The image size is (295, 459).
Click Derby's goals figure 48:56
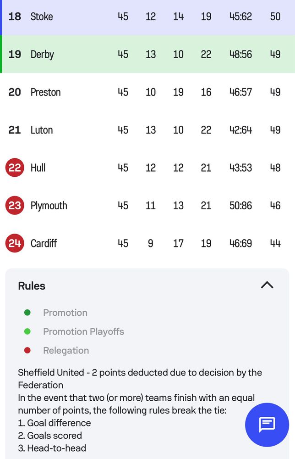(240, 54)
